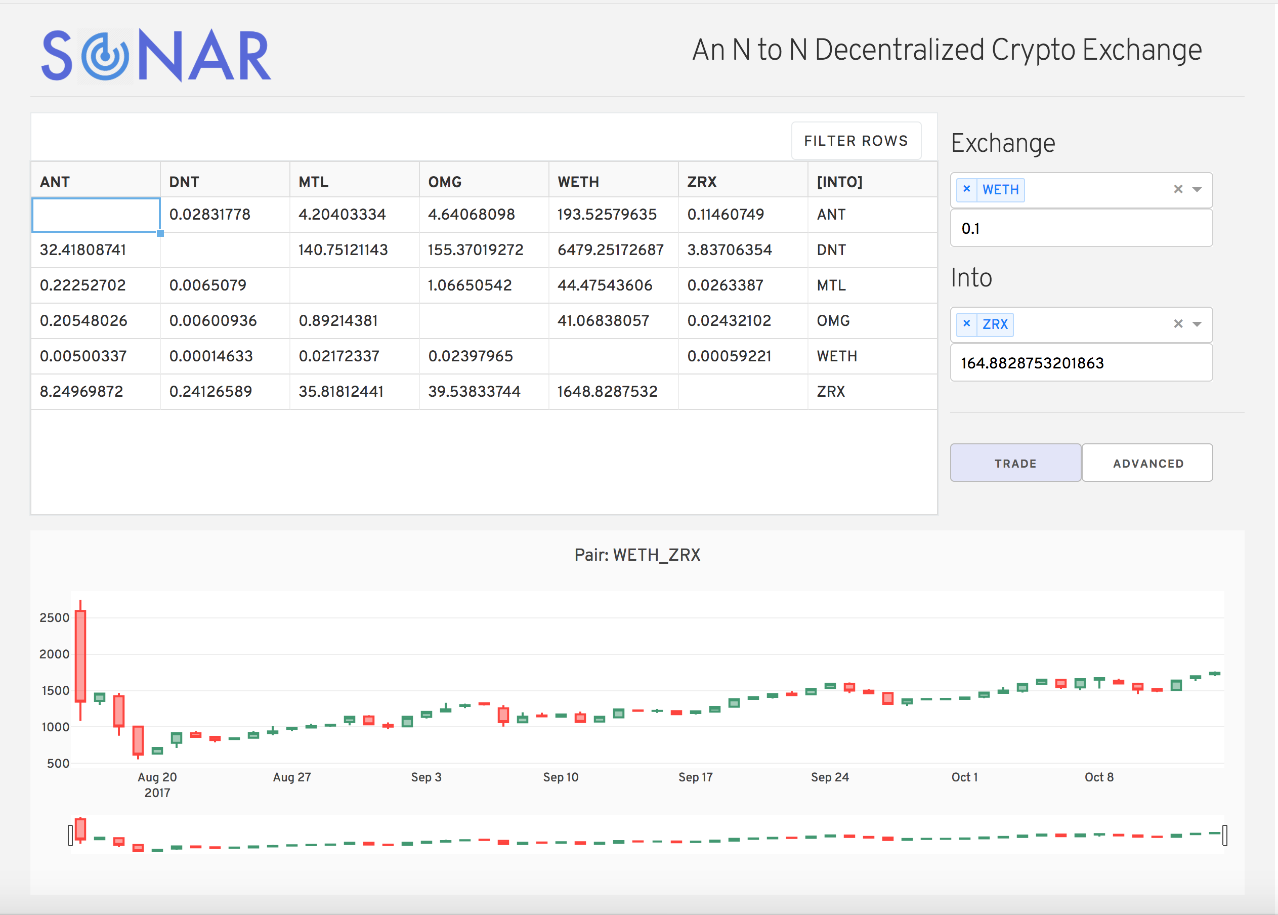Click the left range slider handle
This screenshot has height=915, width=1278.
70,835
